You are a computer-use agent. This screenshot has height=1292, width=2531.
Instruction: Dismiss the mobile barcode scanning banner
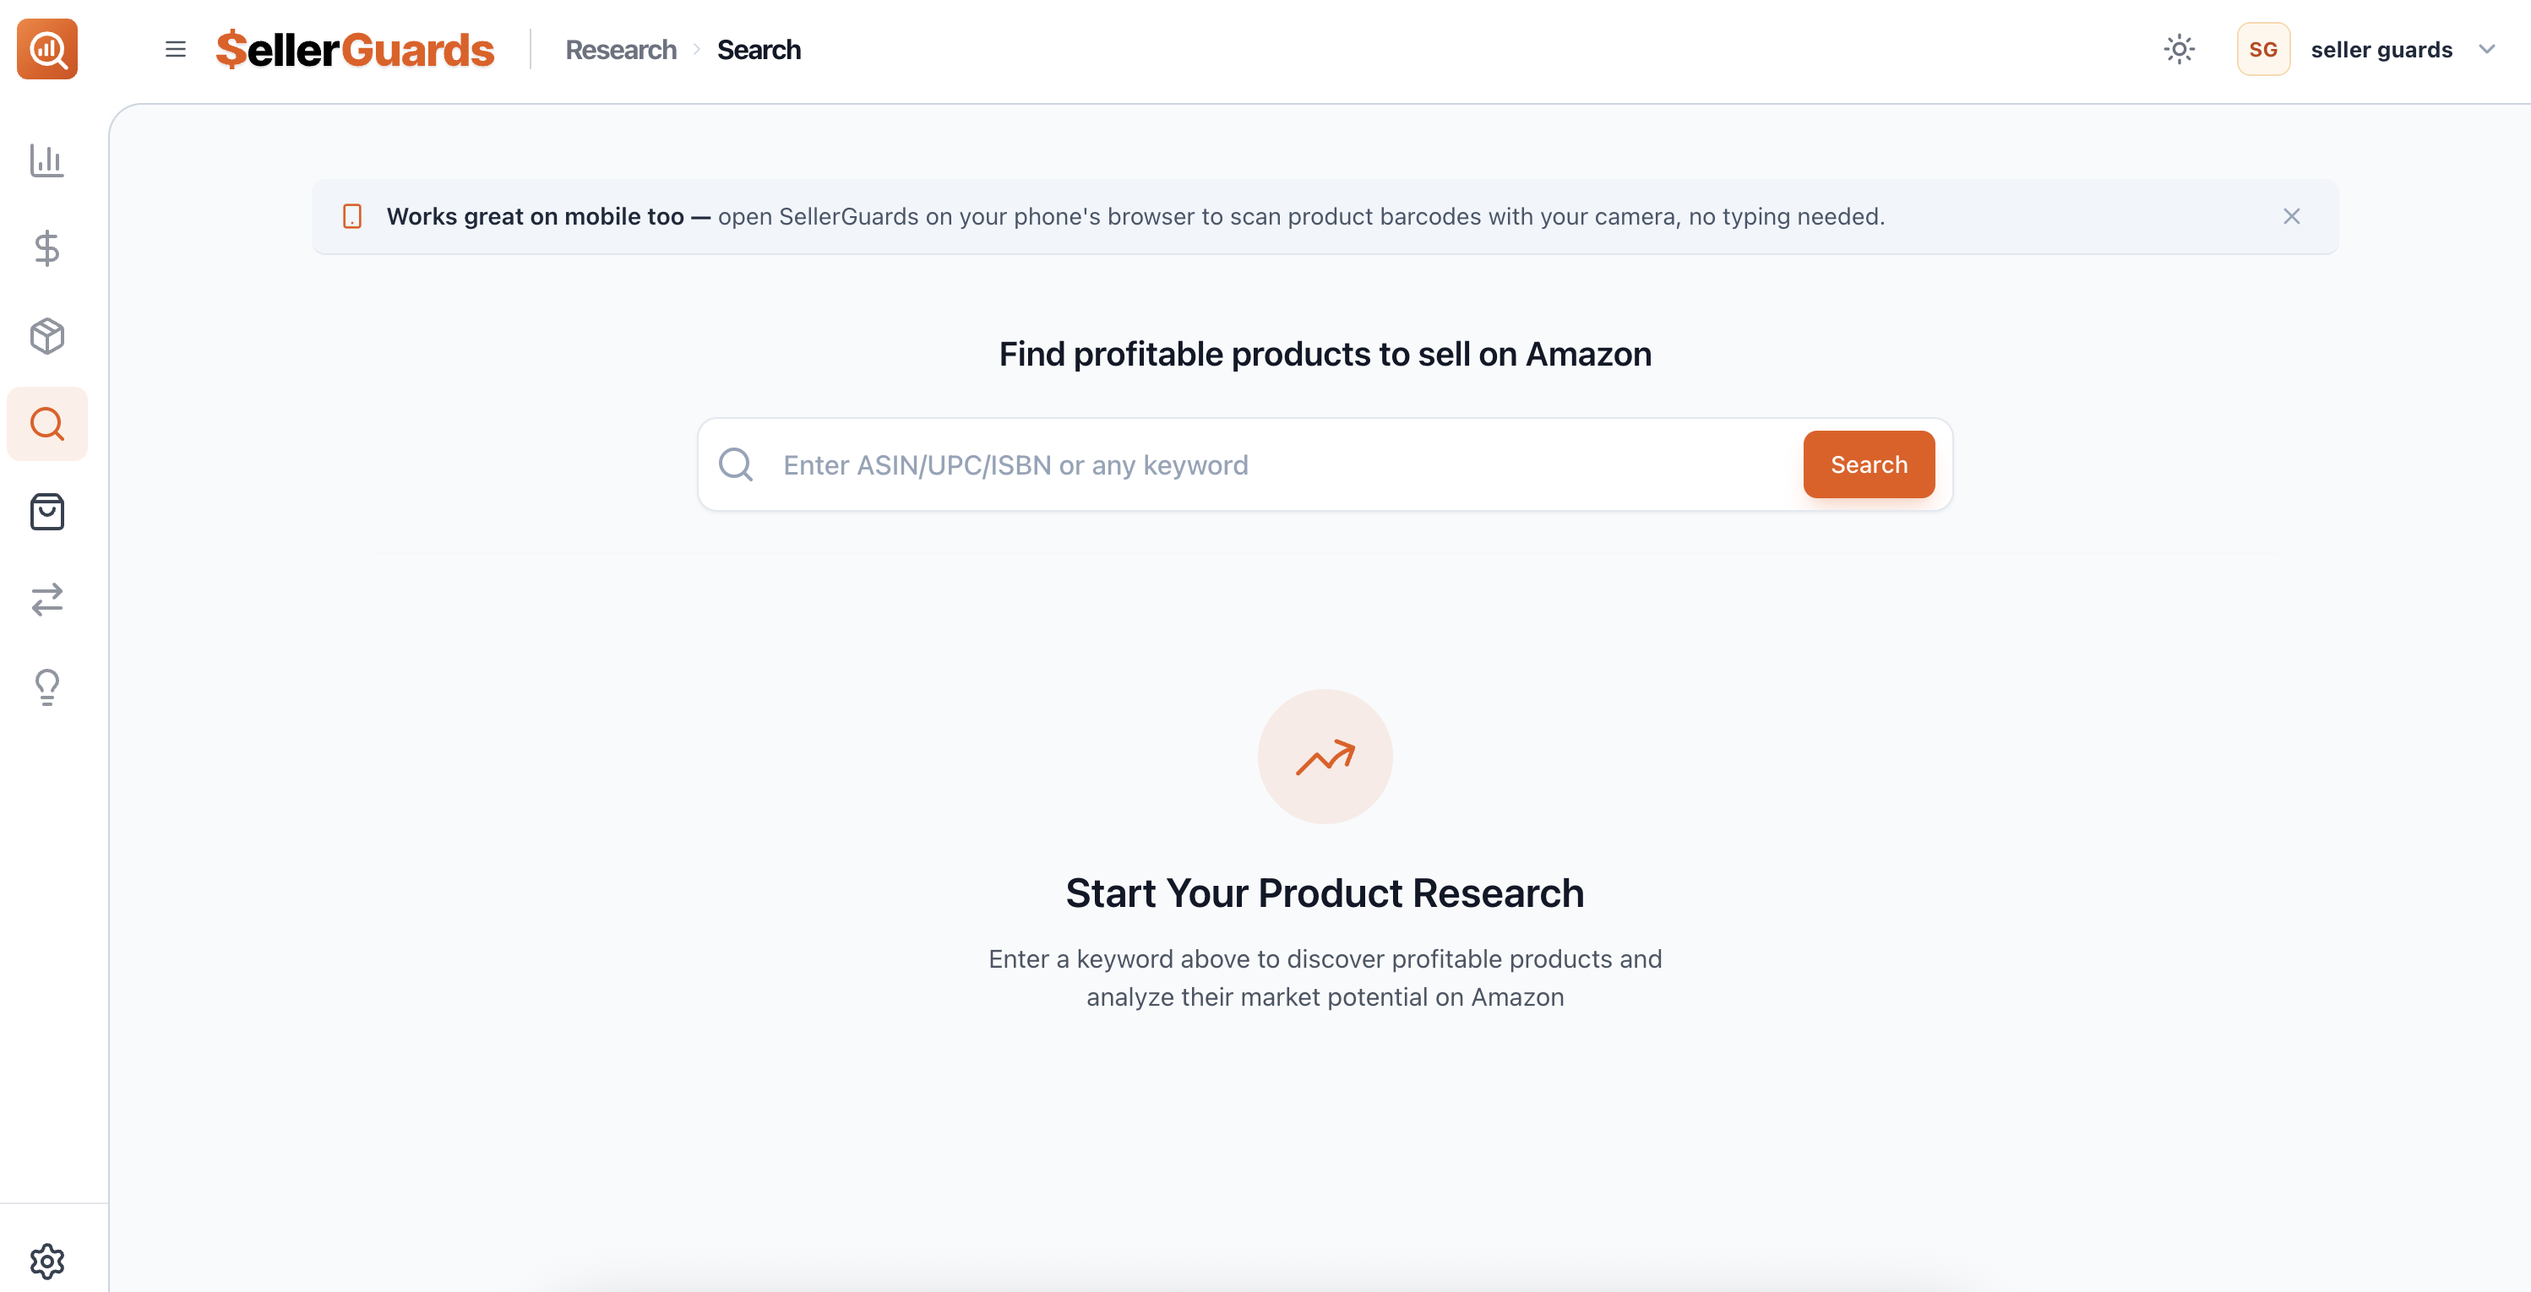click(x=2292, y=216)
